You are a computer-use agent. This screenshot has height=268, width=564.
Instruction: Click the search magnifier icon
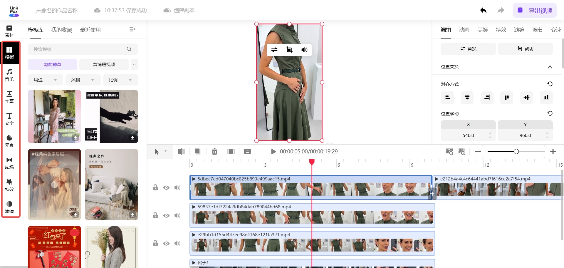[x=129, y=49]
